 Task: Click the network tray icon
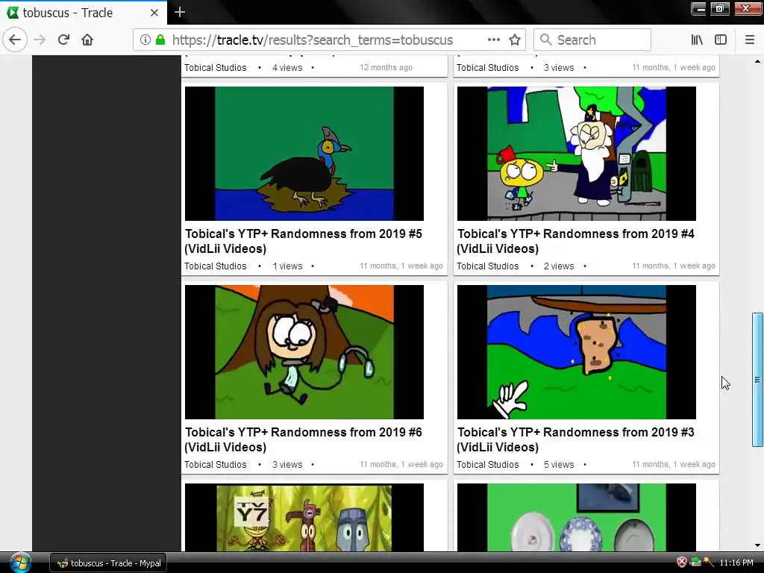coord(695,563)
